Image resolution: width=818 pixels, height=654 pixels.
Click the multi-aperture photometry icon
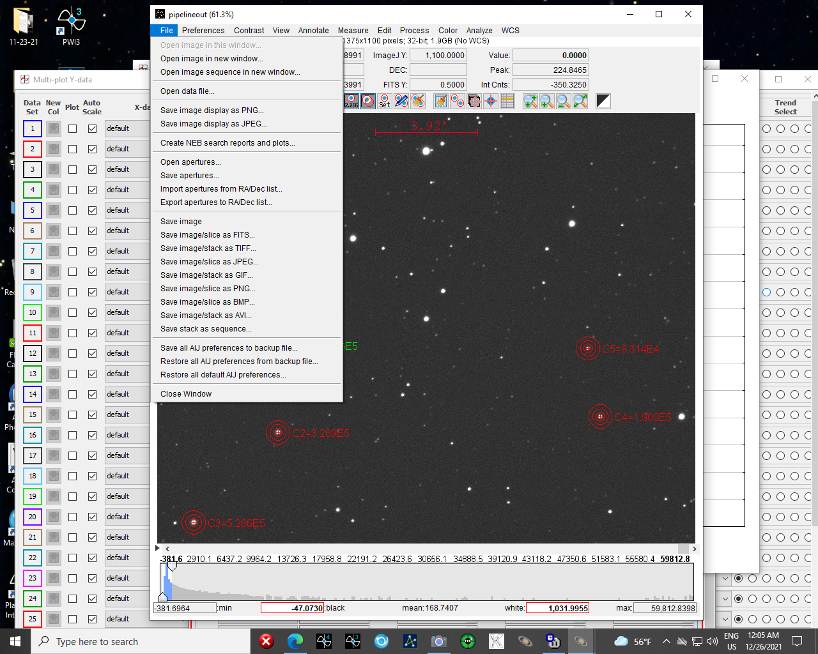(x=458, y=101)
